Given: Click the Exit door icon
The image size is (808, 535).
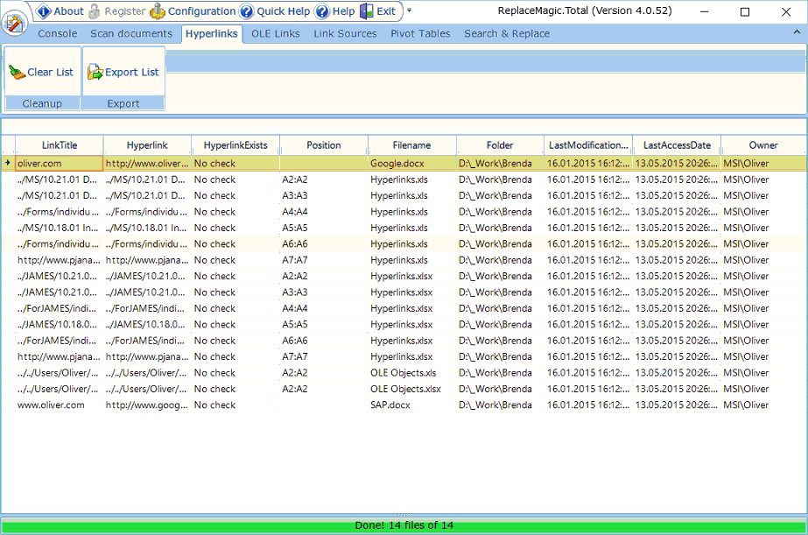Looking at the screenshot, I should click(x=367, y=11).
